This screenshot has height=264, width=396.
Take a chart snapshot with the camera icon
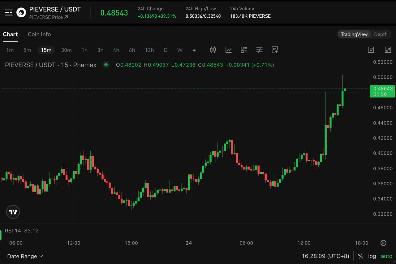coord(371,50)
